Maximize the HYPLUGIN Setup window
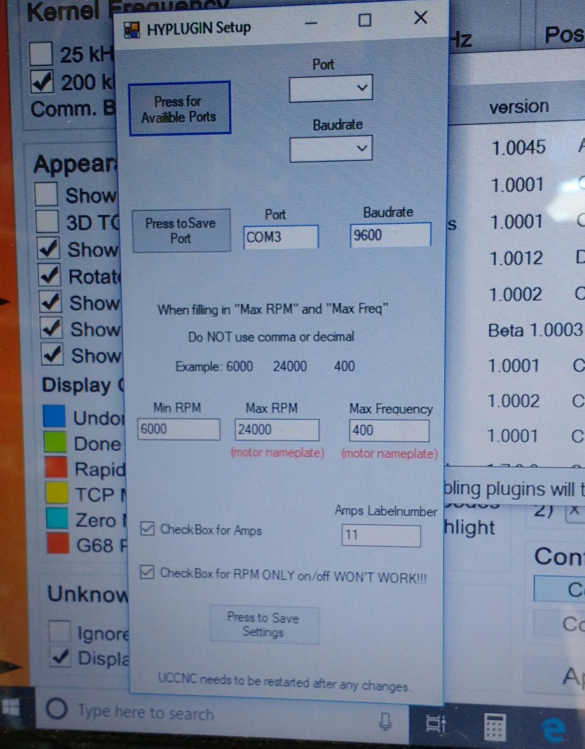The width and height of the screenshot is (585, 749). click(x=365, y=20)
